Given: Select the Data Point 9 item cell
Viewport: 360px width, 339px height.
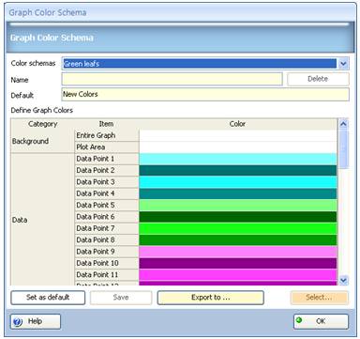Looking at the screenshot, I should 107,252.
